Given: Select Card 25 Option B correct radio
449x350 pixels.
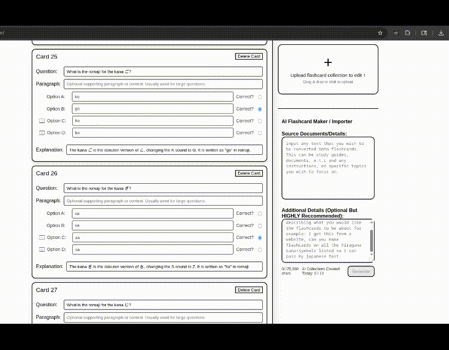Looking at the screenshot, I should pyautogui.click(x=260, y=109).
